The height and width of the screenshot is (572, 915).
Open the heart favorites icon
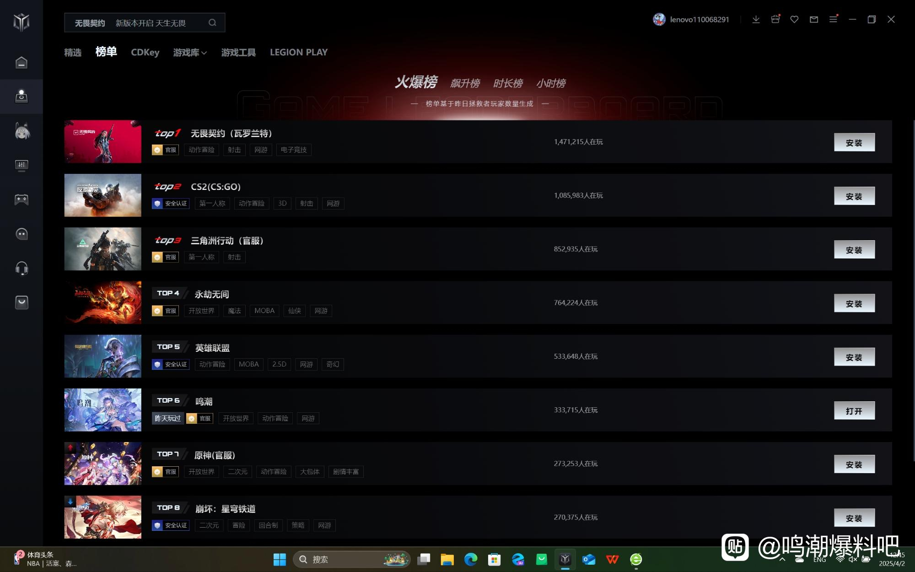[794, 19]
